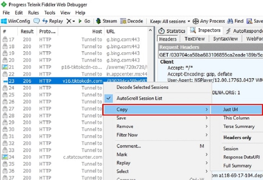Screen dimensions: 263x180
Task: Choose Just Url in Copy submenu
Action: tap(236, 110)
